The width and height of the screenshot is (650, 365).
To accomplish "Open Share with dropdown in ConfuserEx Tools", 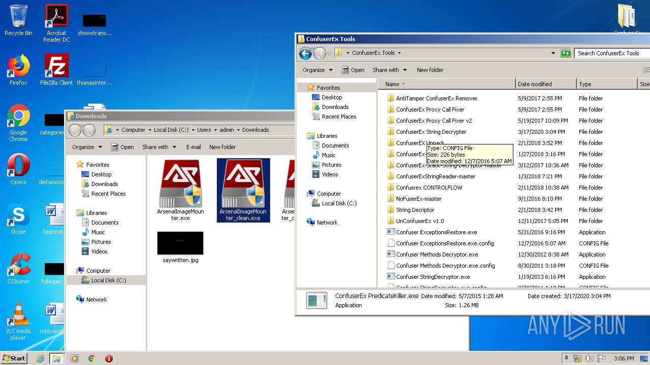I will 389,70.
